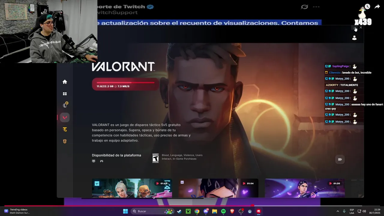
Task: Select League of Legends in the sidebar
Action: coord(65,105)
